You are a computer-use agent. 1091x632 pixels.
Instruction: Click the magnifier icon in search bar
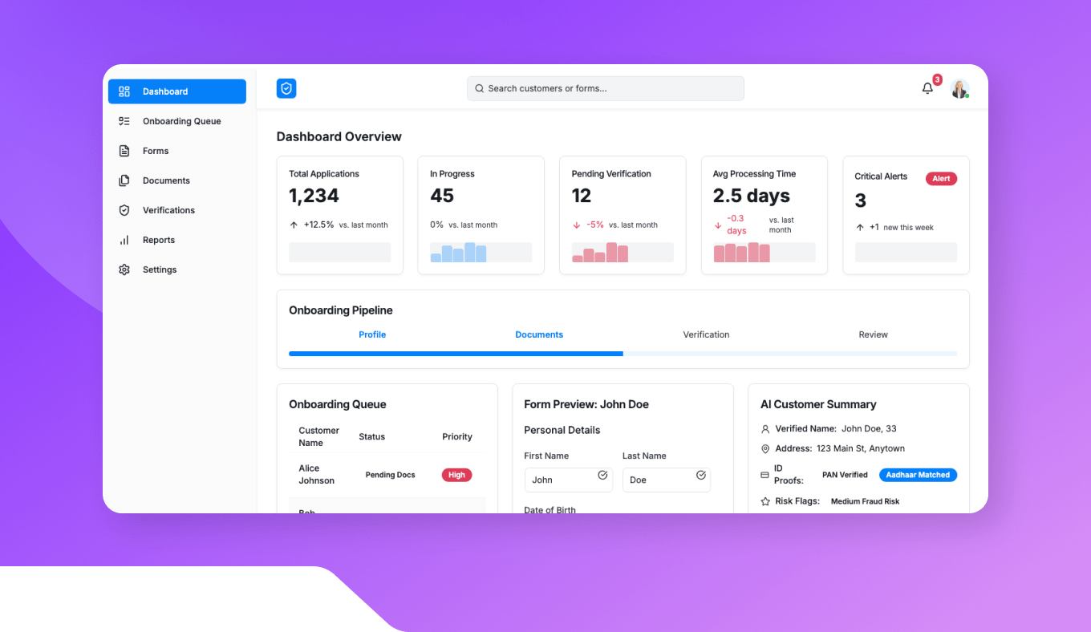480,88
